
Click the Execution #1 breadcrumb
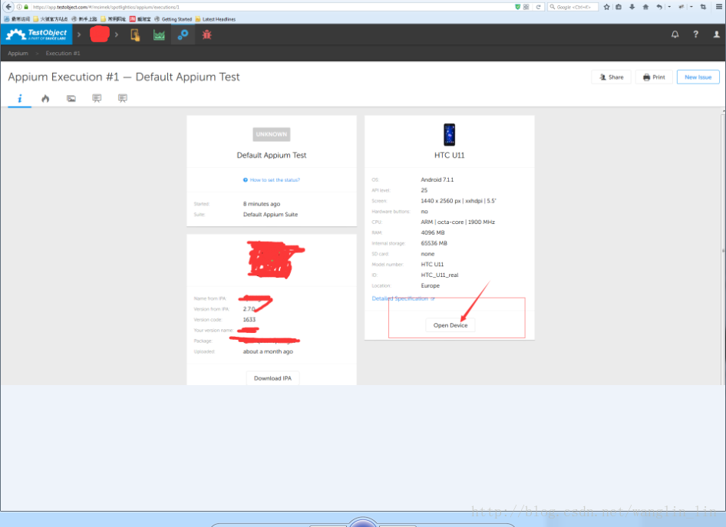[63, 53]
